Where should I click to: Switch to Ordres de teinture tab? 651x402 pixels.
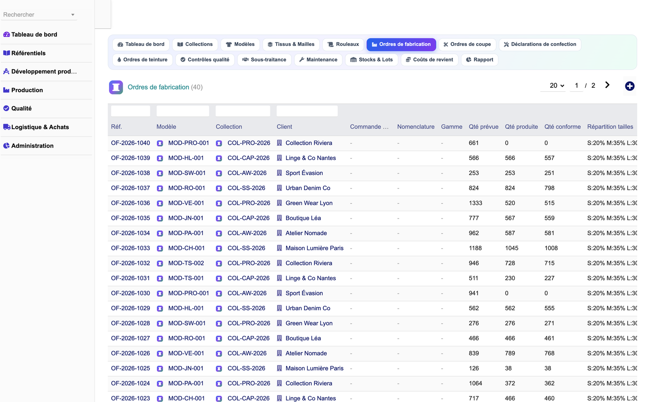[x=142, y=60]
